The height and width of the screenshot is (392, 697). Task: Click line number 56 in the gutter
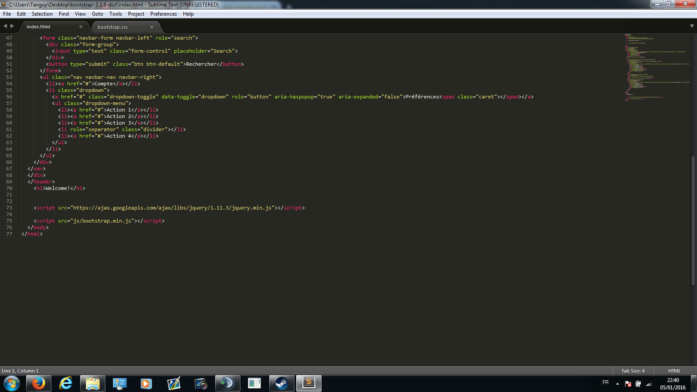tap(9, 97)
